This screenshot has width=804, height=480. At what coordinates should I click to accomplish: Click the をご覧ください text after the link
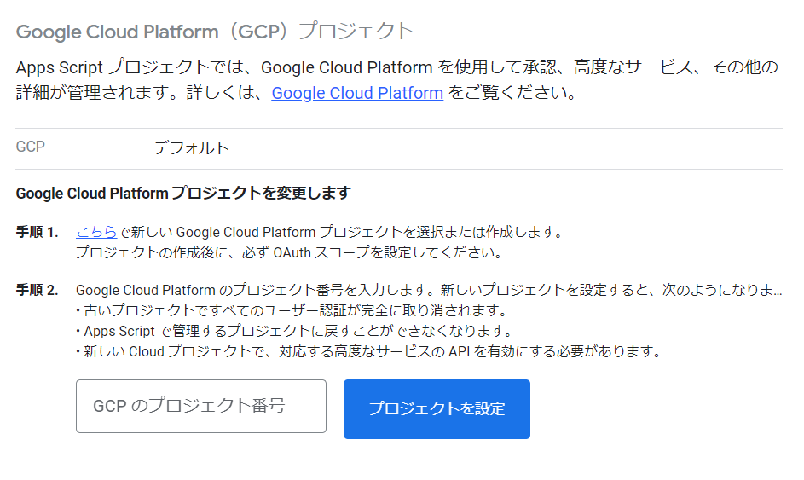512,93
